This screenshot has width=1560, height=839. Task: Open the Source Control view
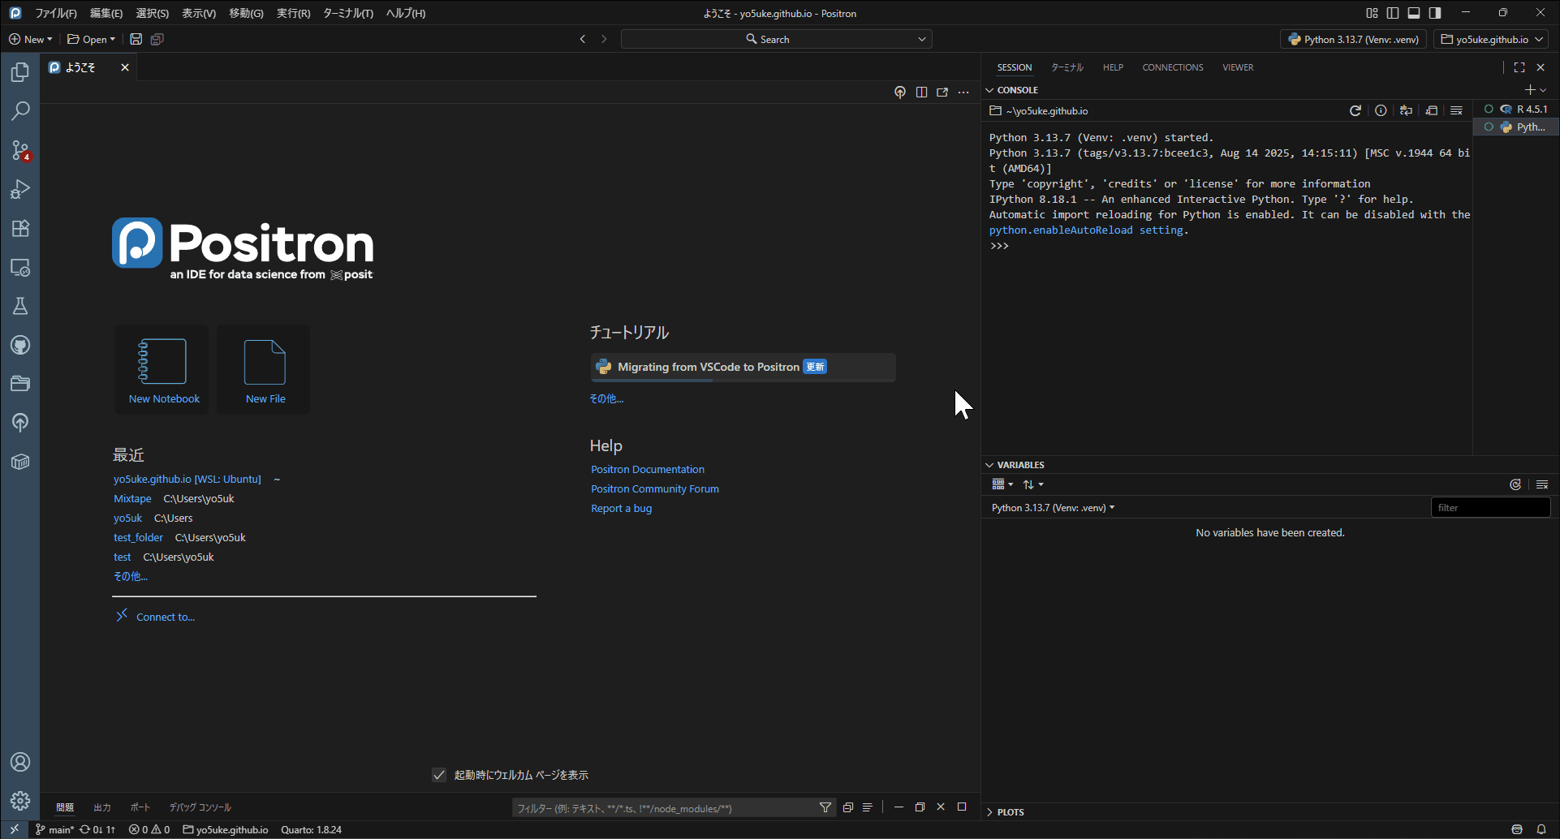20,150
